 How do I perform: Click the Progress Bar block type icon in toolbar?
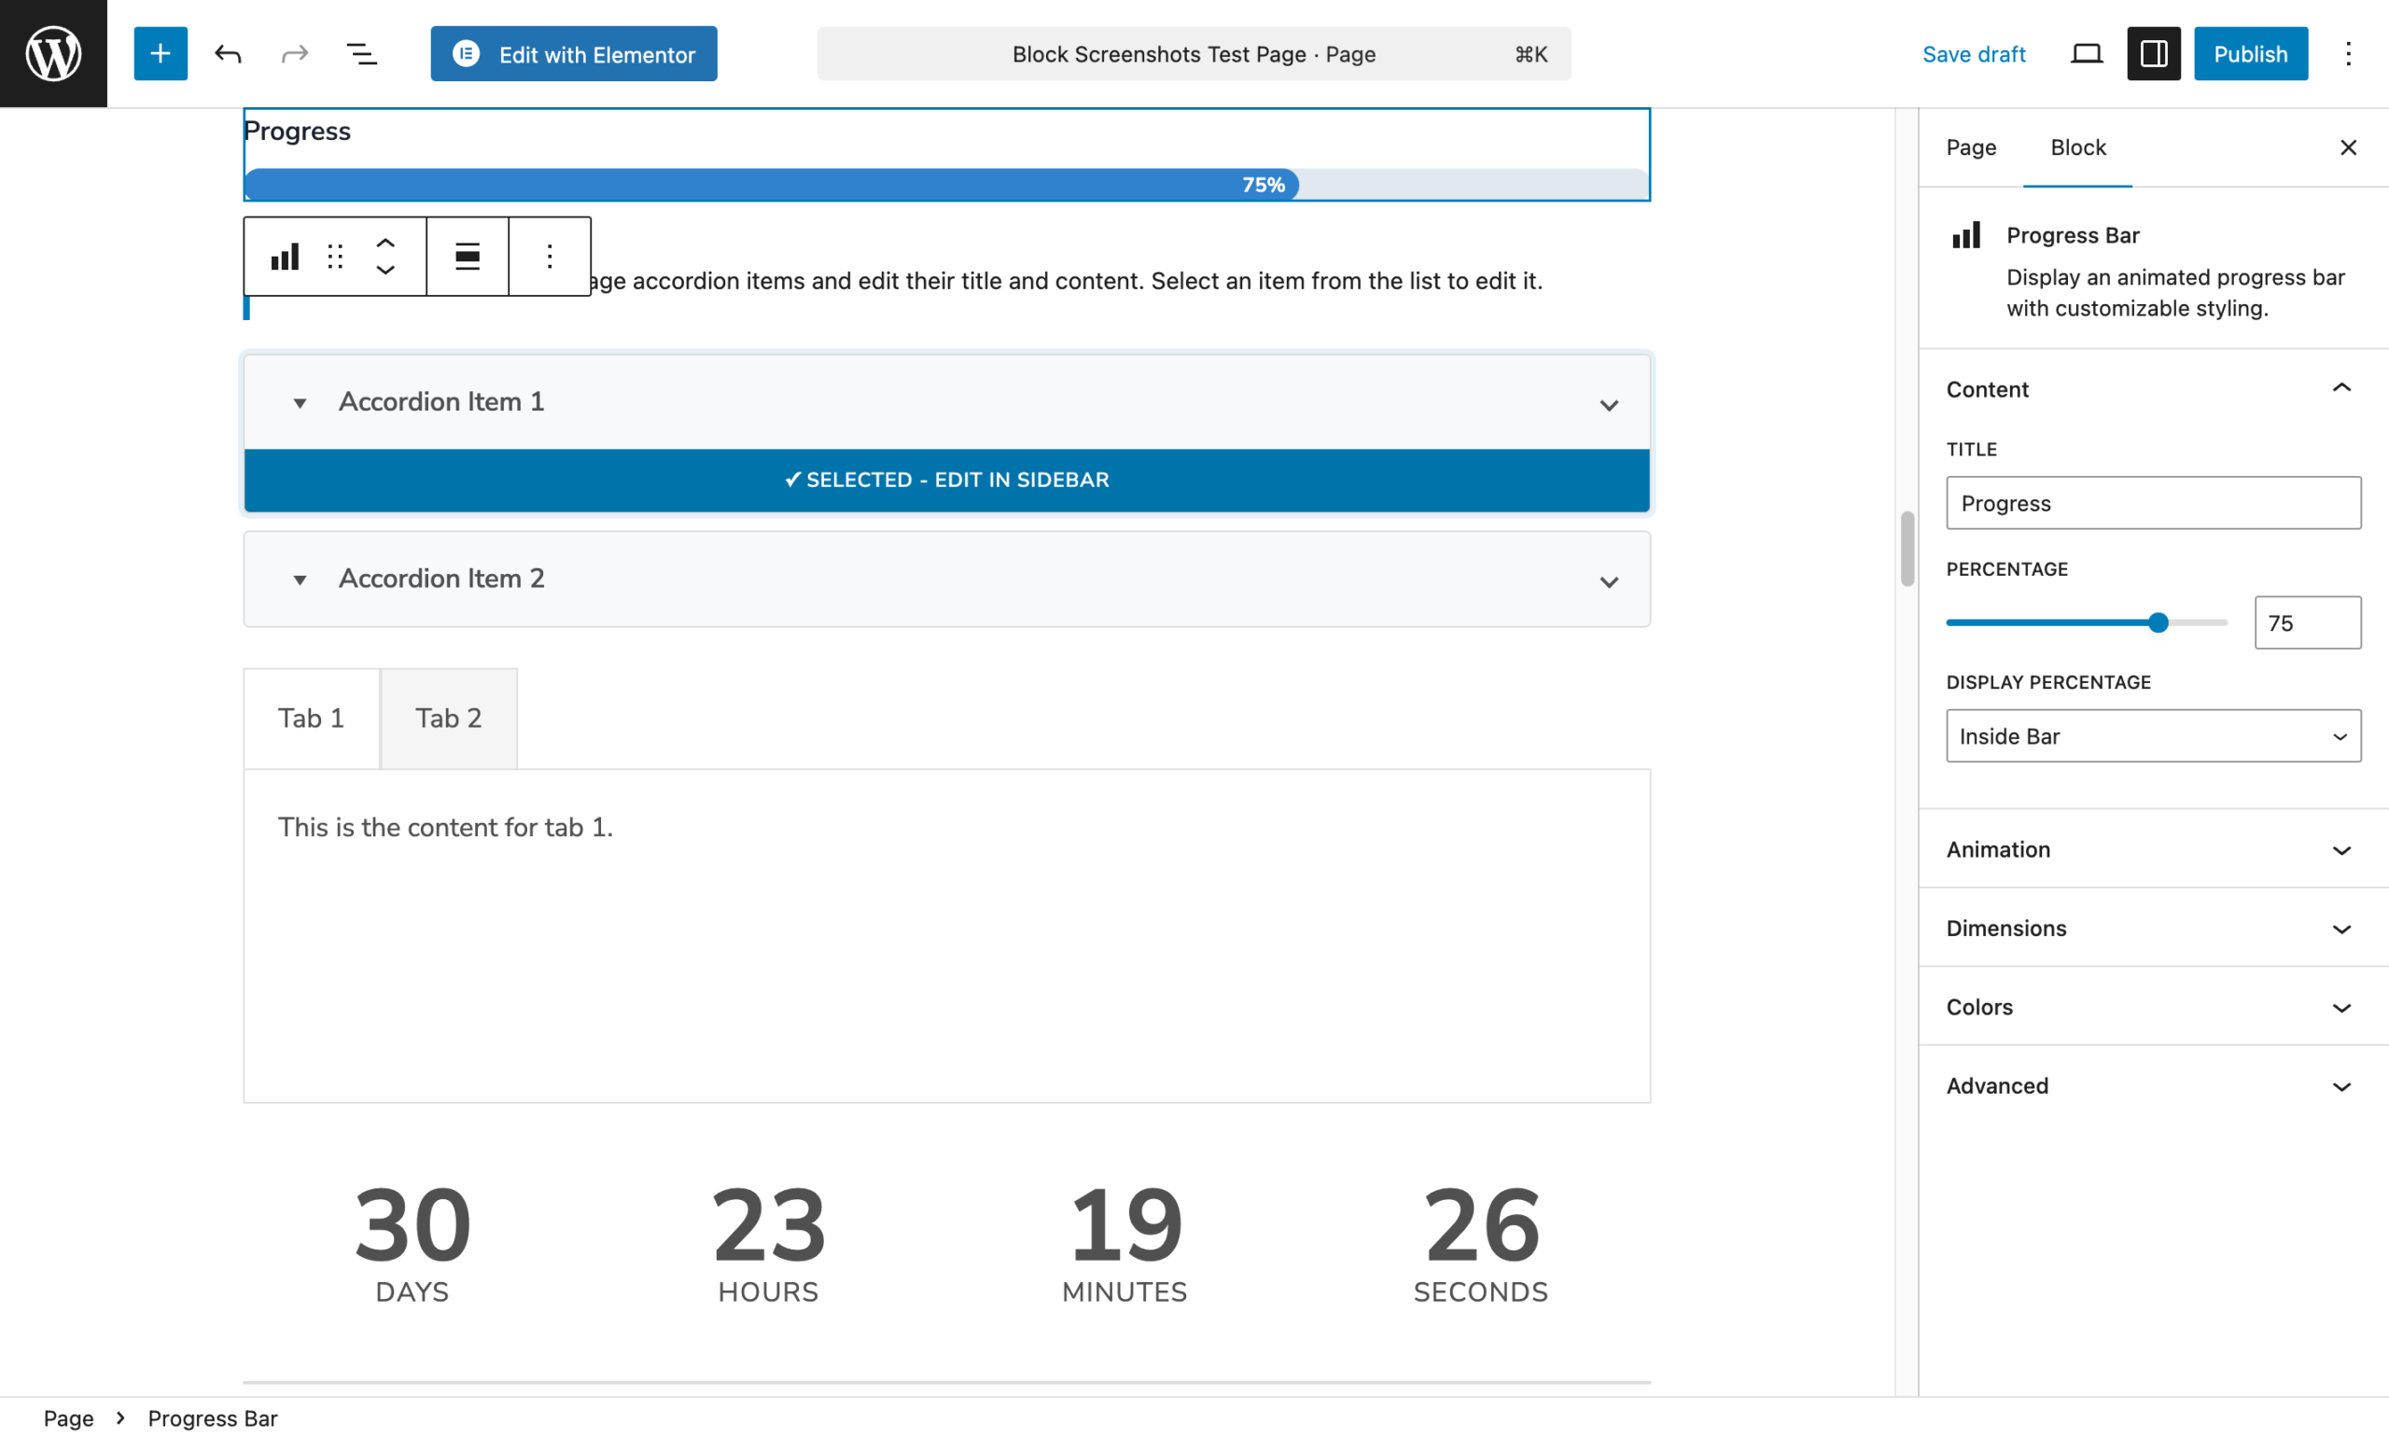point(283,256)
